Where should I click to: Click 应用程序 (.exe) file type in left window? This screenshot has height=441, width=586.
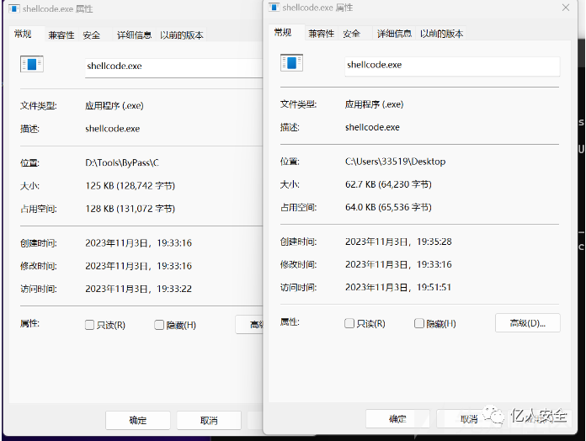114,106
